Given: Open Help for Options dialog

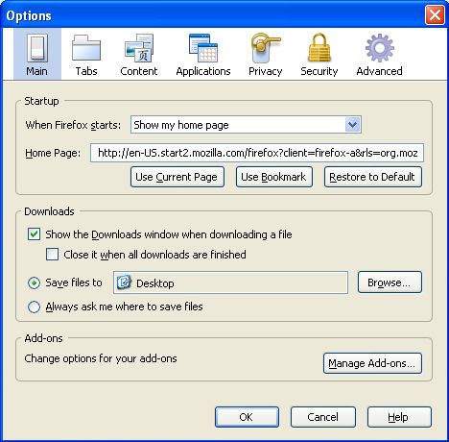Looking at the screenshot, I should (399, 417).
